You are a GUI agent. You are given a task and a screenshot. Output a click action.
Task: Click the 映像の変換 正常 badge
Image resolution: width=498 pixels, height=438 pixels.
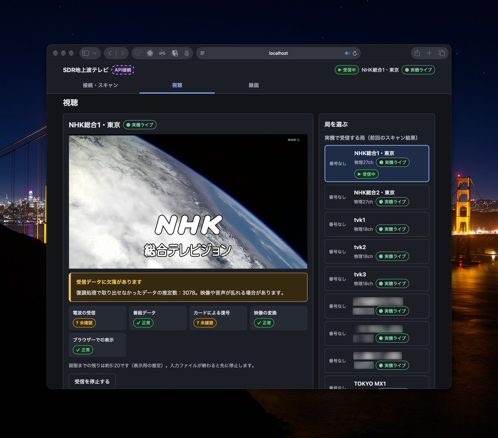[264, 323]
